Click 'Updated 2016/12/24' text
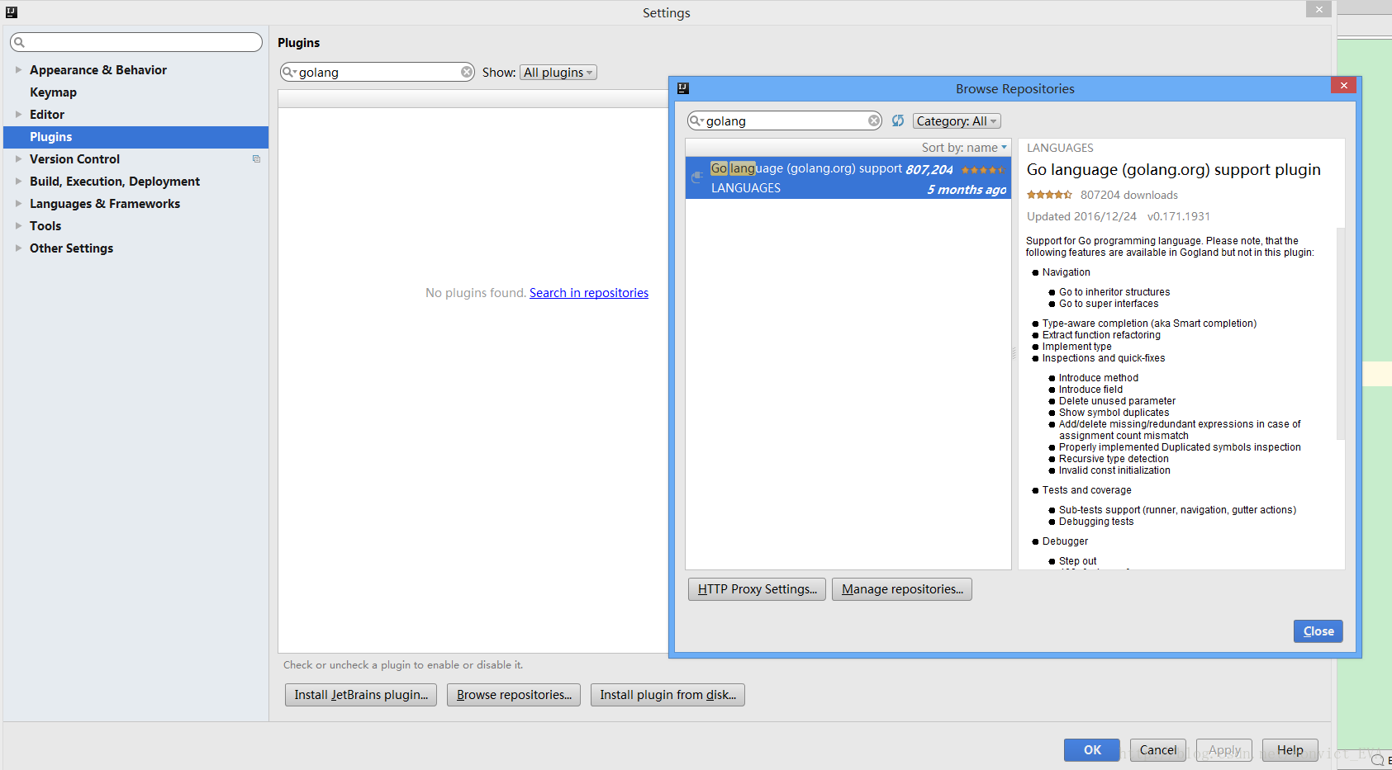The width and height of the screenshot is (1392, 770). [x=1081, y=216]
